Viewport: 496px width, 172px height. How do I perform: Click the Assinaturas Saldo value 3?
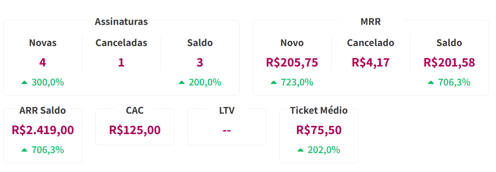point(200,62)
